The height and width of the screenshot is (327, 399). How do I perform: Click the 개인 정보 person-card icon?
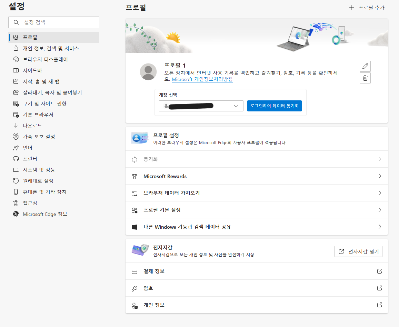(x=134, y=305)
